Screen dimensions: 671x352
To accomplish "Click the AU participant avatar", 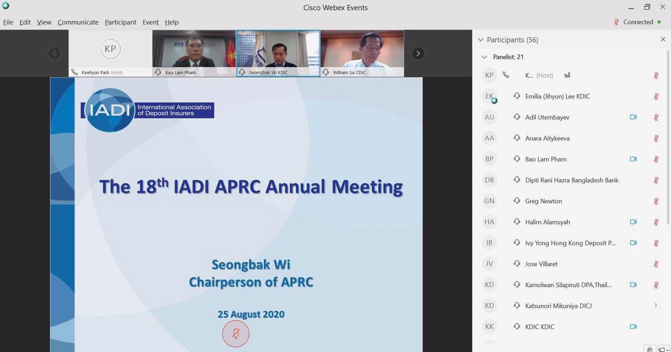I will click(x=489, y=117).
